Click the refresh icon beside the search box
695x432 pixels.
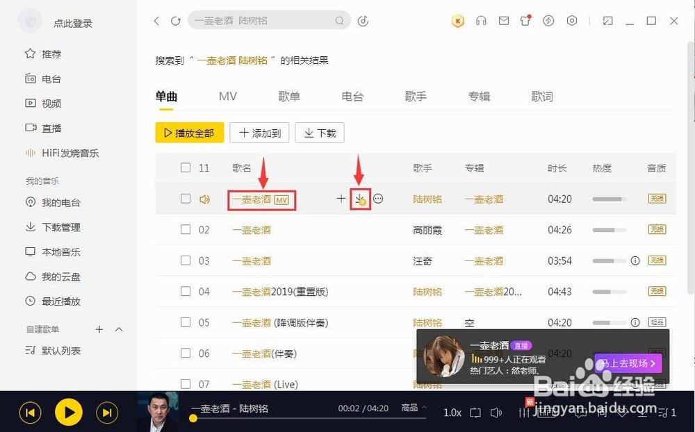(176, 21)
